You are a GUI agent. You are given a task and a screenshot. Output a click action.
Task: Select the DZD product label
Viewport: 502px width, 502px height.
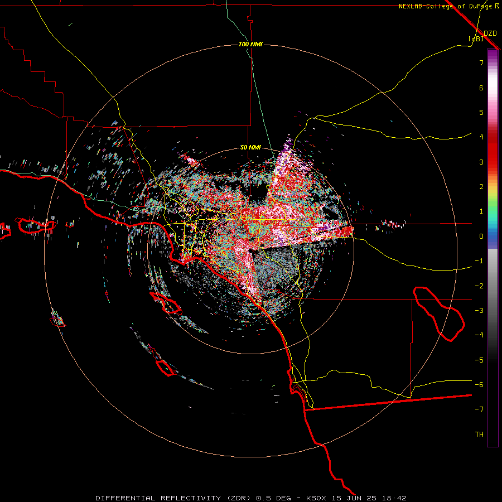click(490, 33)
